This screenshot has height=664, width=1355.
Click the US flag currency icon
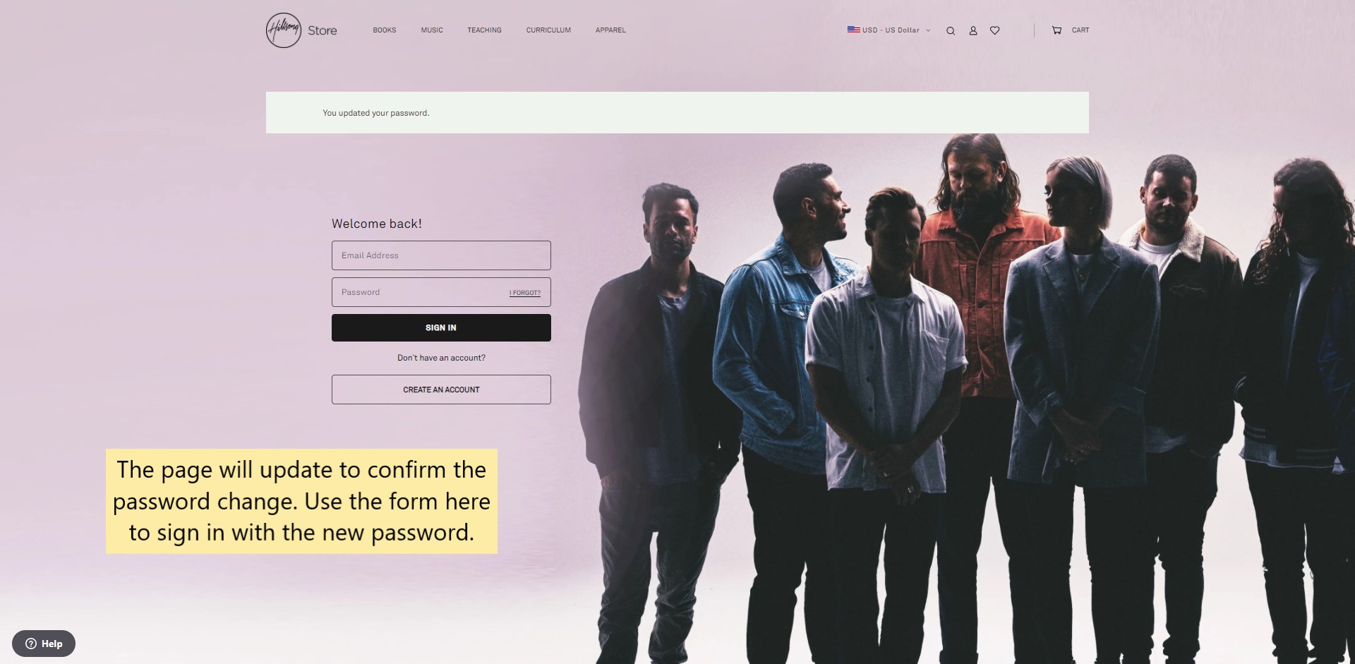(854, 30)
